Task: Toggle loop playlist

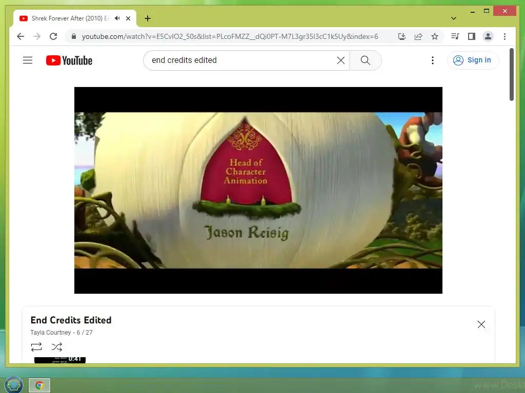Action: [x=36, y=347]
